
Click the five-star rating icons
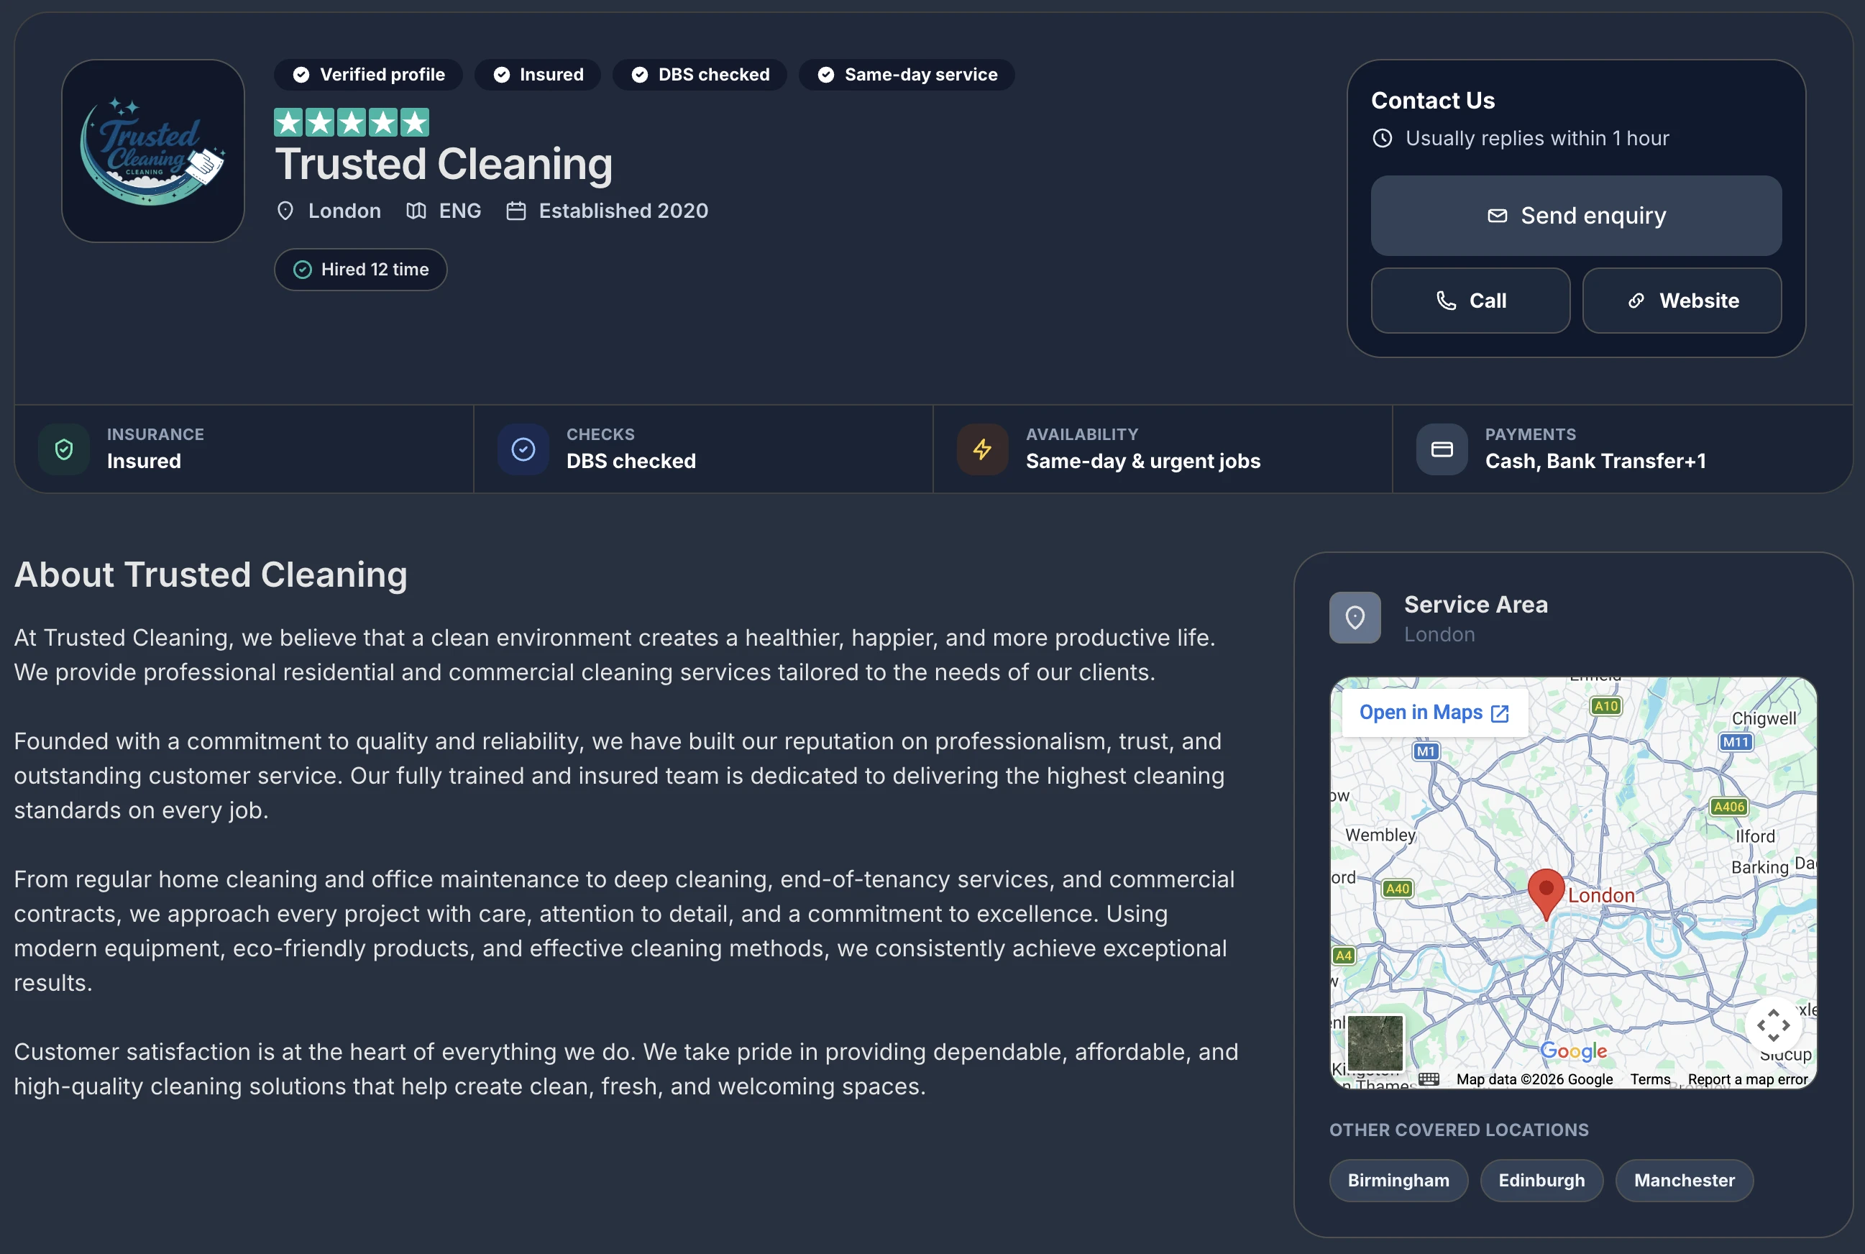[352, 122]
